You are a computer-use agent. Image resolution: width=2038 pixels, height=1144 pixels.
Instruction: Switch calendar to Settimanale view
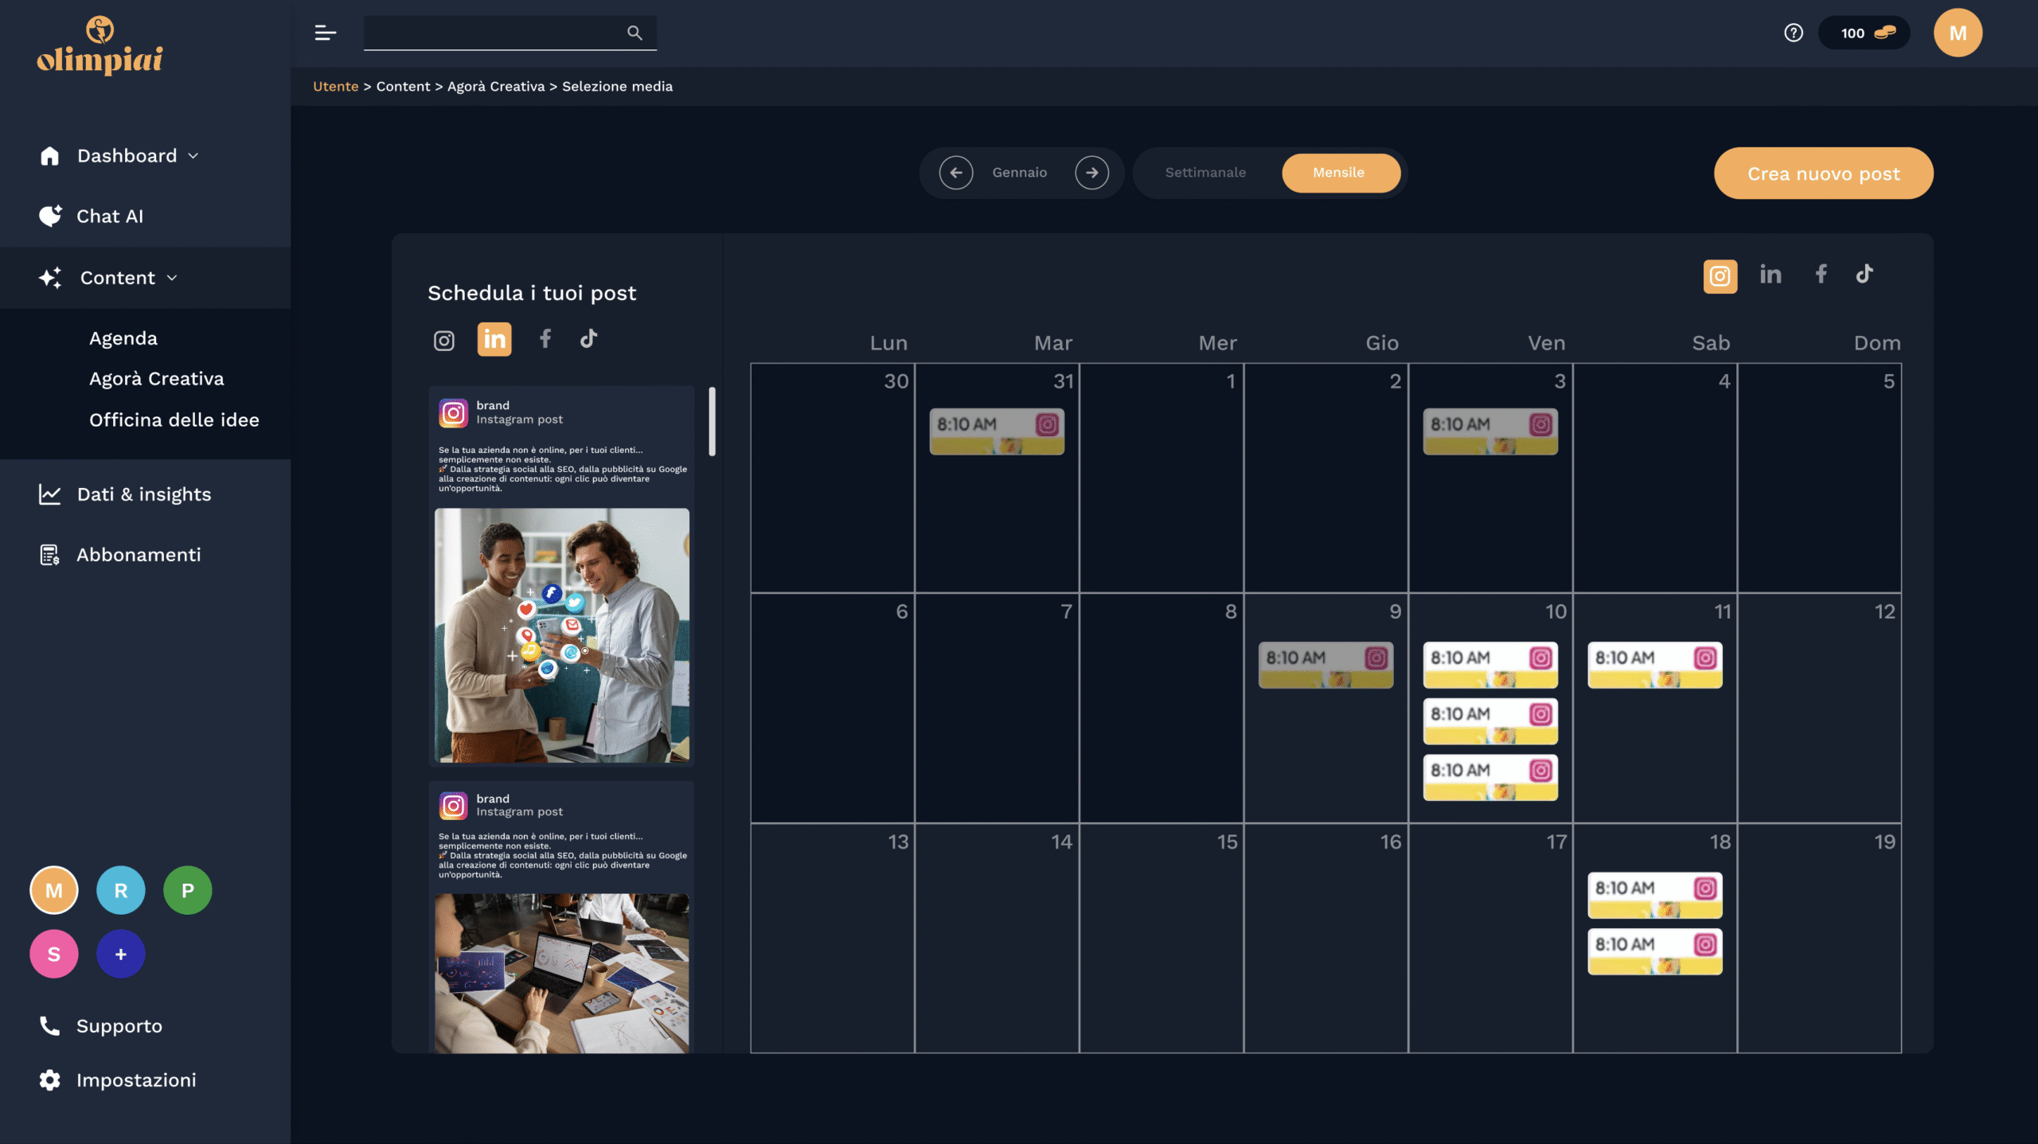coord(1205,173)
